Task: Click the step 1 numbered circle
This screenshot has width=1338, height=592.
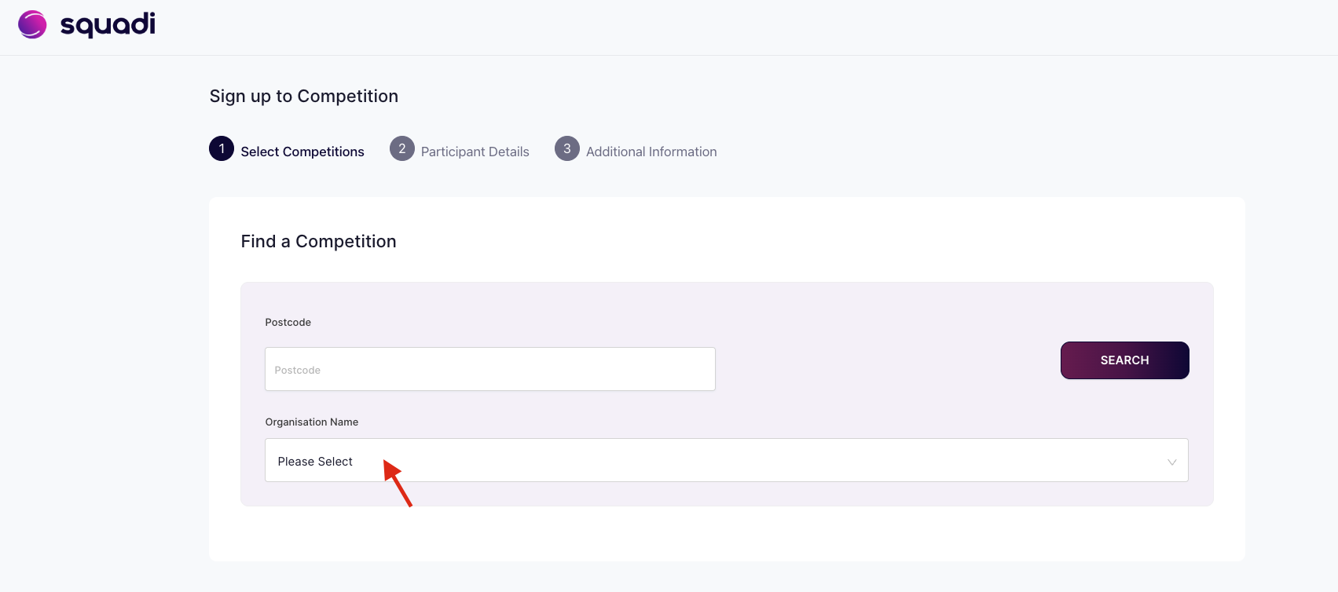Action: (221, 148)
